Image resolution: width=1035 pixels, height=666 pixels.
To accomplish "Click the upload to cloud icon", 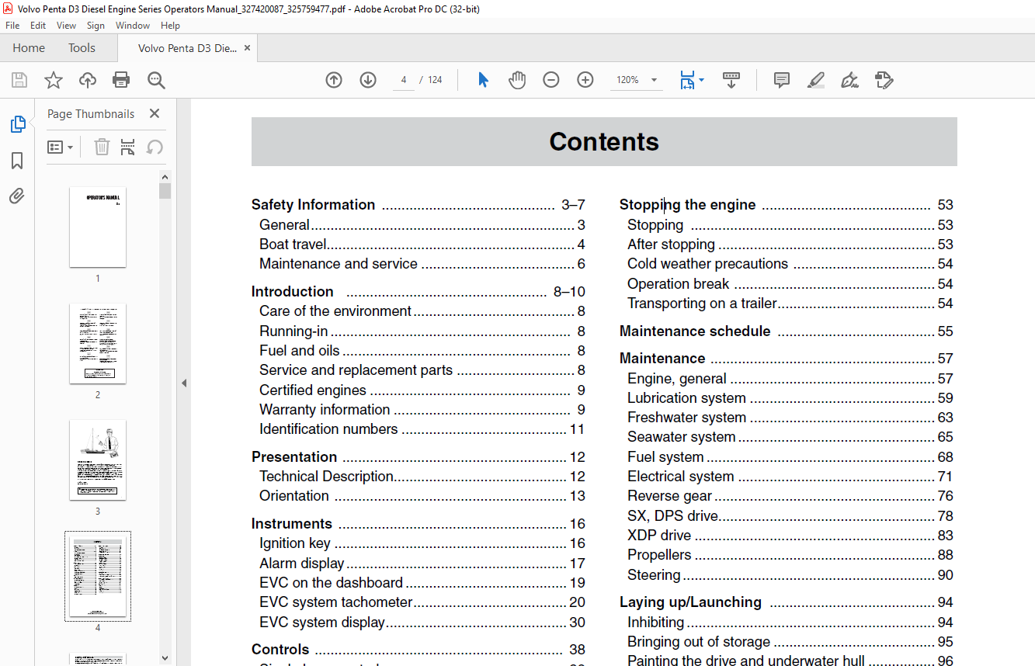I will [88, 80].
